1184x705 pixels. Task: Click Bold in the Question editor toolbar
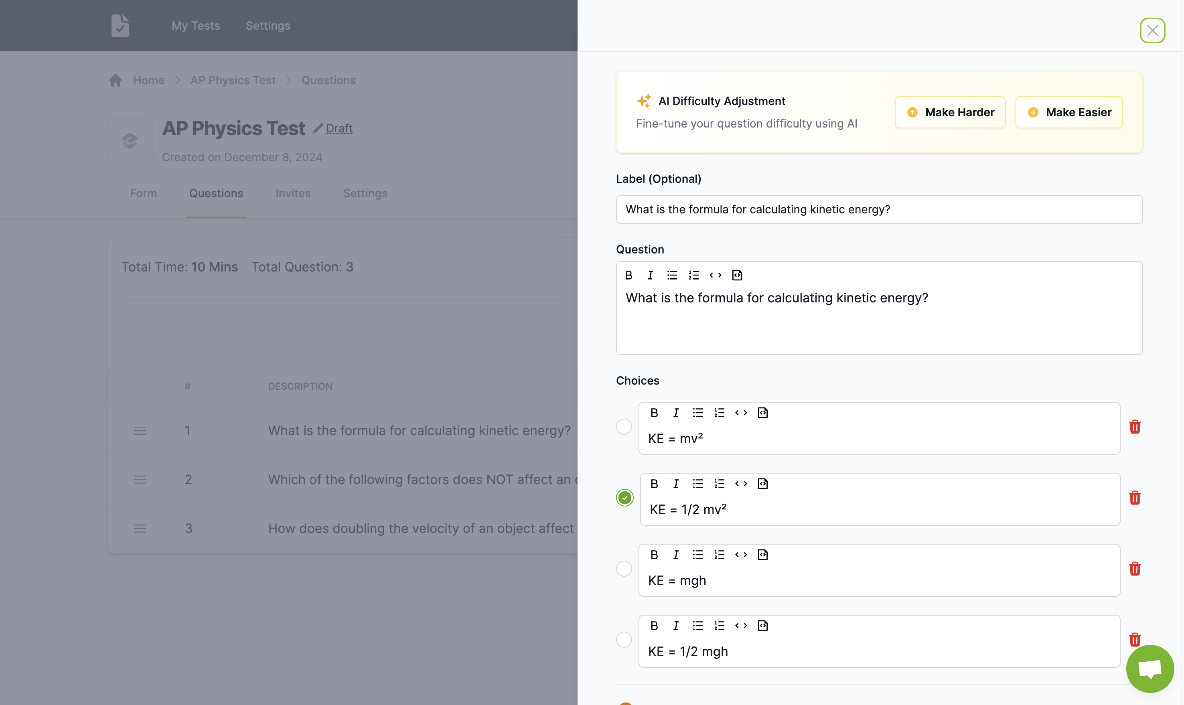(628, 275)
